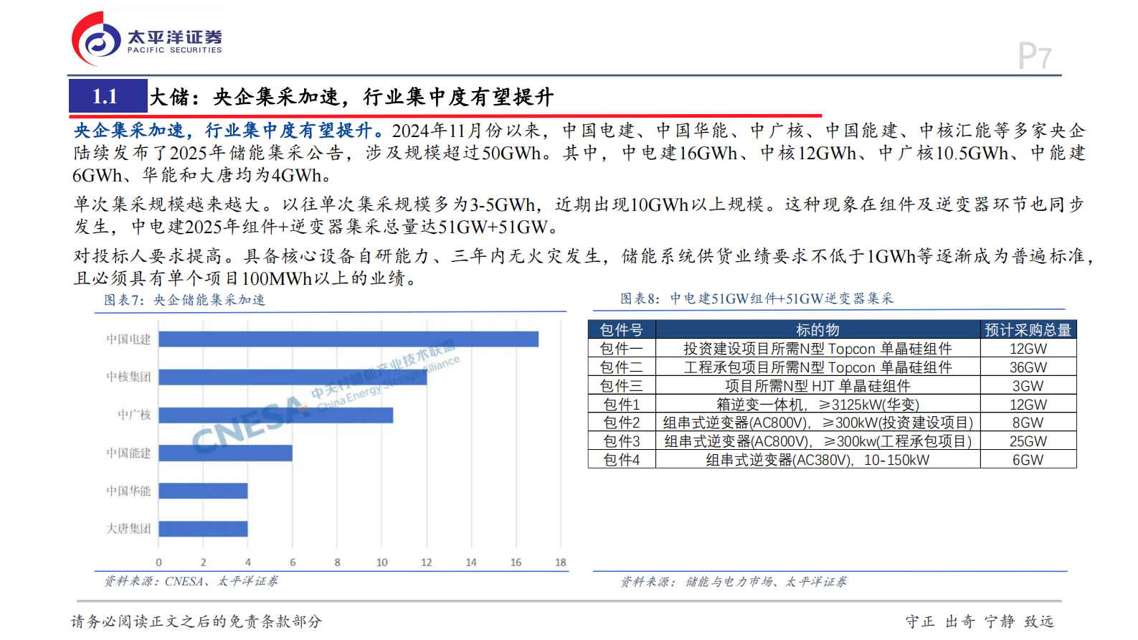1138x640 pixels.
Task: Click cell 工程承包项目所需N型 Topcon 单晶硅组件
Action: pyautogui.click(x=817, y=367)
